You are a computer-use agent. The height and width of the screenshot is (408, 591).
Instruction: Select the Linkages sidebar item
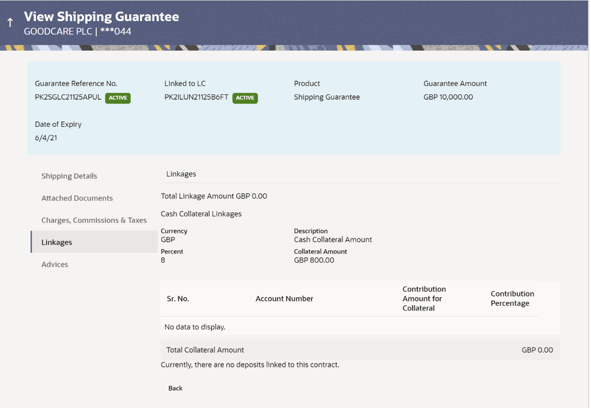58,242
